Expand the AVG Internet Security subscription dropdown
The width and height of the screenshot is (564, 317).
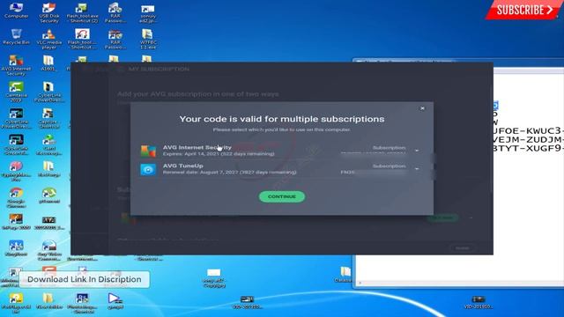point(417,151)
